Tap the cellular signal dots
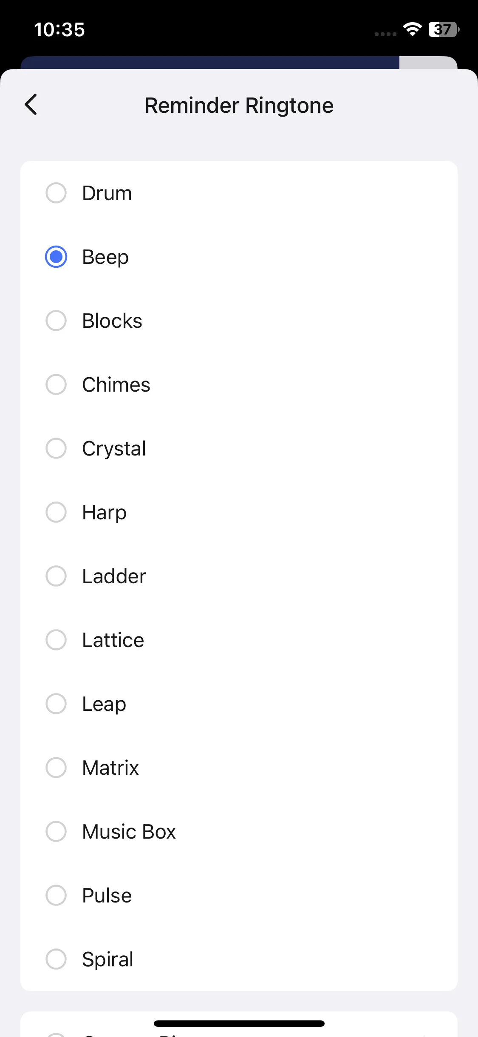 coord(385,34)
